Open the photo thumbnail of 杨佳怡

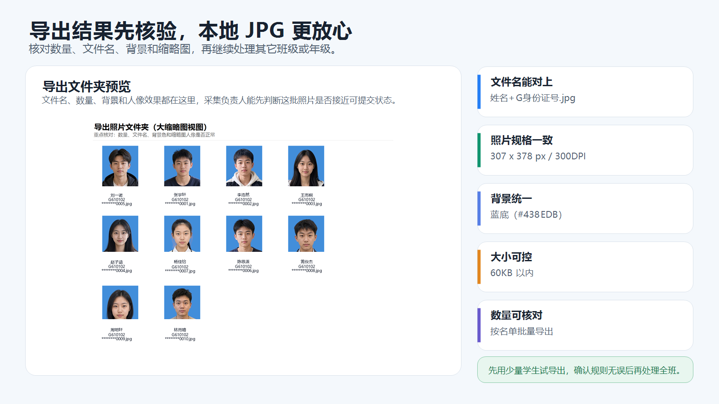coord(182,234)
